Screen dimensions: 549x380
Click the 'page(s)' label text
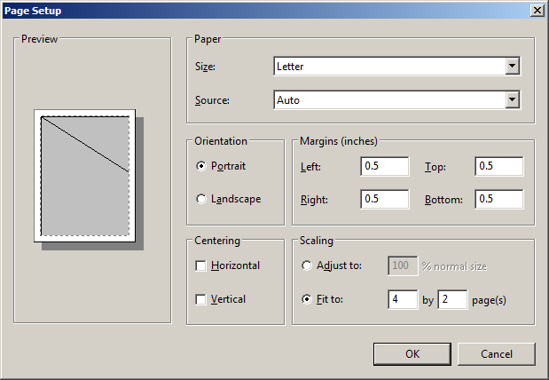click(489, 300)
